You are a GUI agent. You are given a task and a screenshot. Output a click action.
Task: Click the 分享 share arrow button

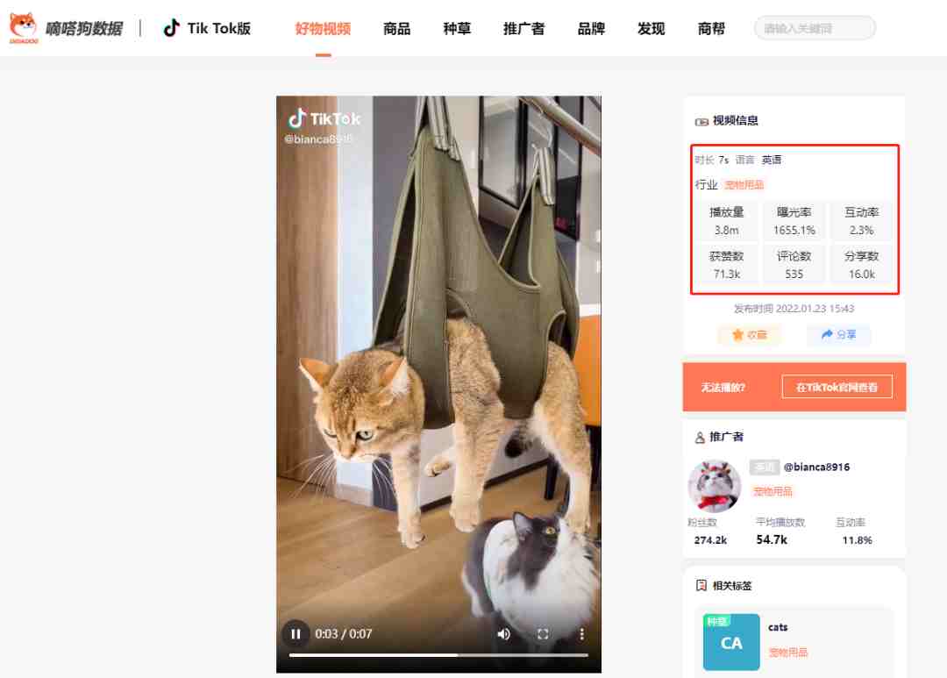[839, 335]
